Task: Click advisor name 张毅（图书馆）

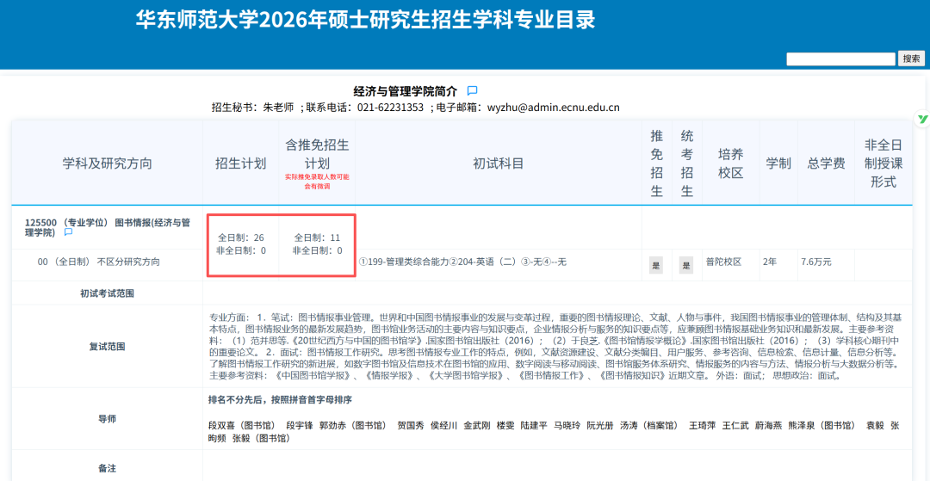Action: point(261,438)
